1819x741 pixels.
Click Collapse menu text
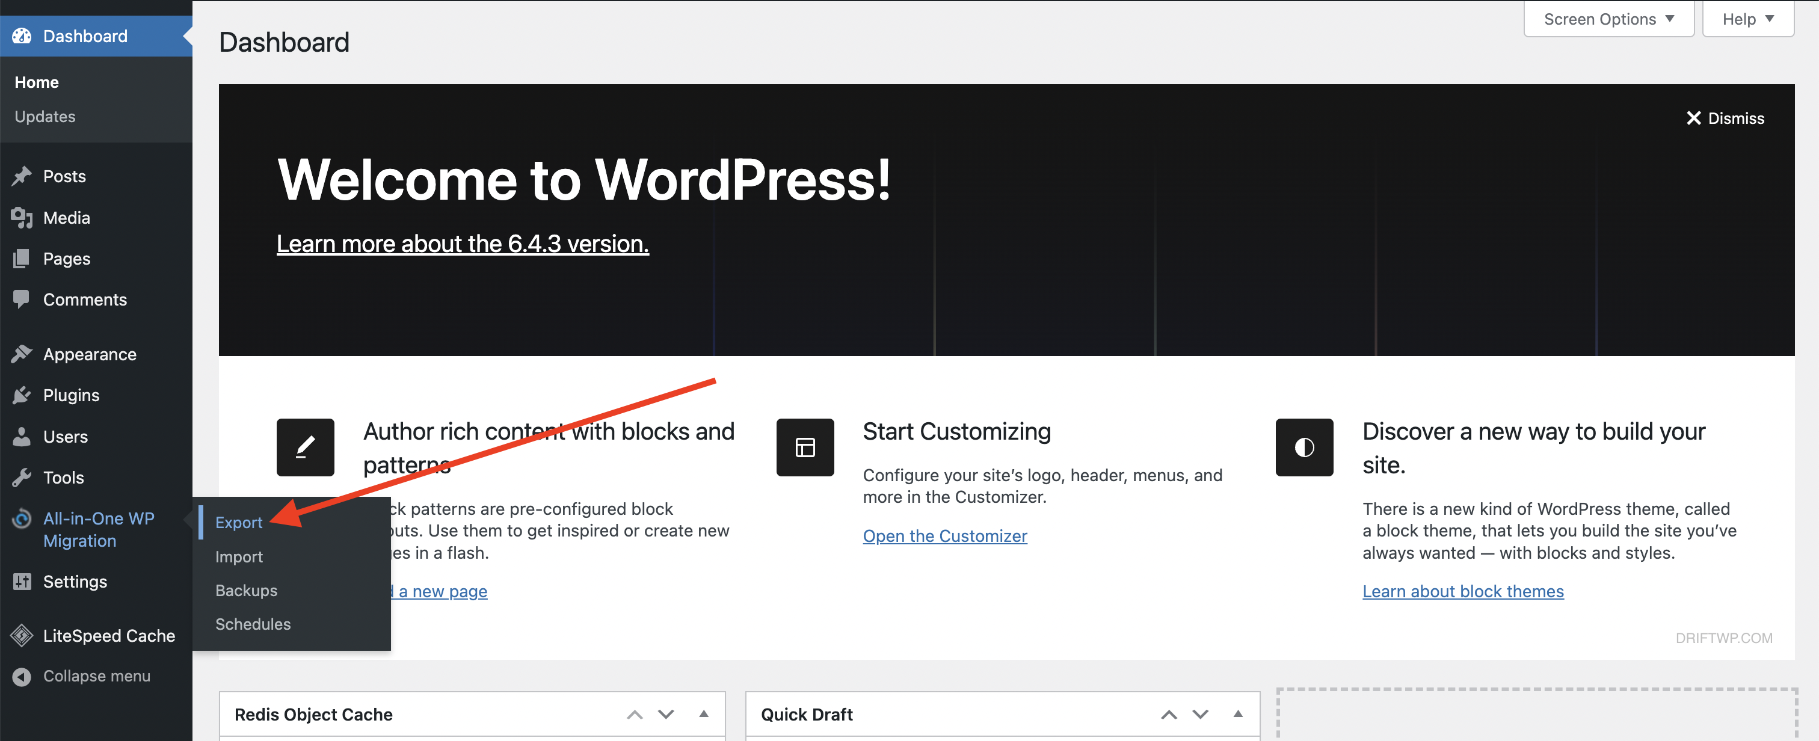97,676
